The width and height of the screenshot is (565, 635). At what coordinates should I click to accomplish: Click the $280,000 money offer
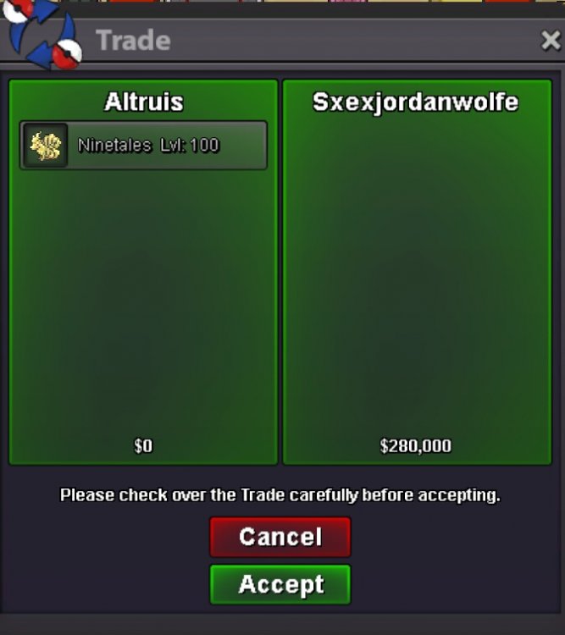pyautogui.click(x=416, y=446)
